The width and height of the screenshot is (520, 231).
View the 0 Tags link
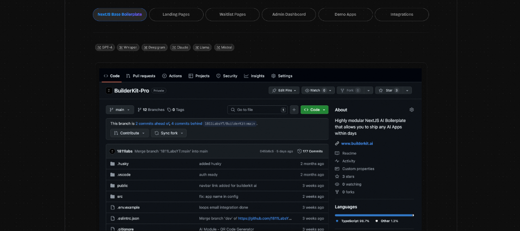coord(176,110)
